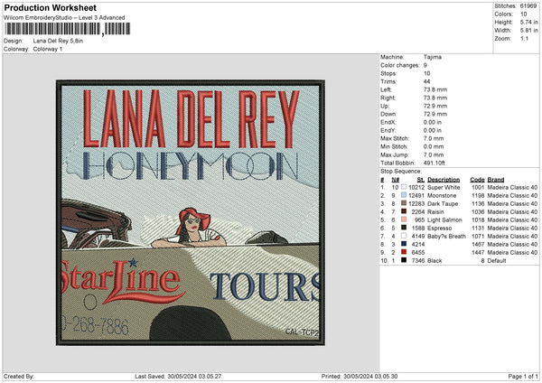542x383 pixels.
Task: Click the Light Salmon color swatch
Action: tap(404, 220)
